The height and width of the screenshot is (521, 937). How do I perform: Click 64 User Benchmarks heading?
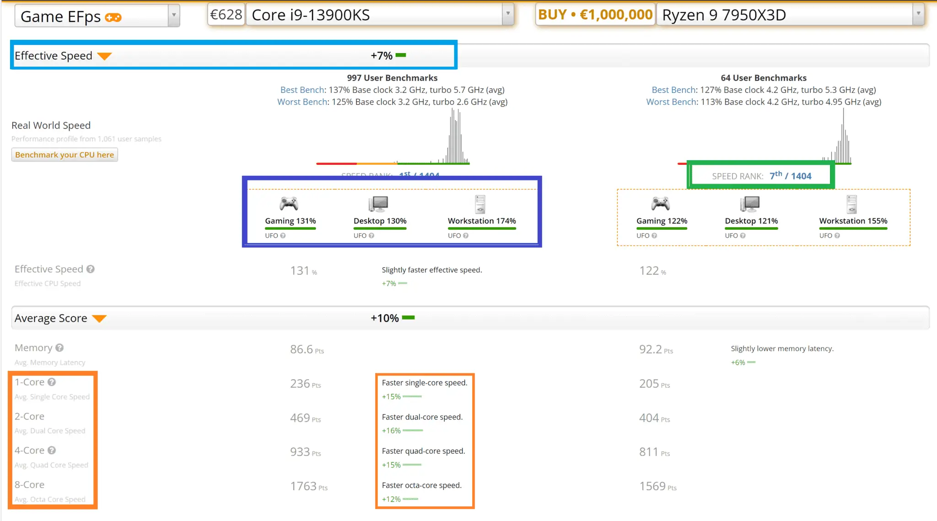764,78
